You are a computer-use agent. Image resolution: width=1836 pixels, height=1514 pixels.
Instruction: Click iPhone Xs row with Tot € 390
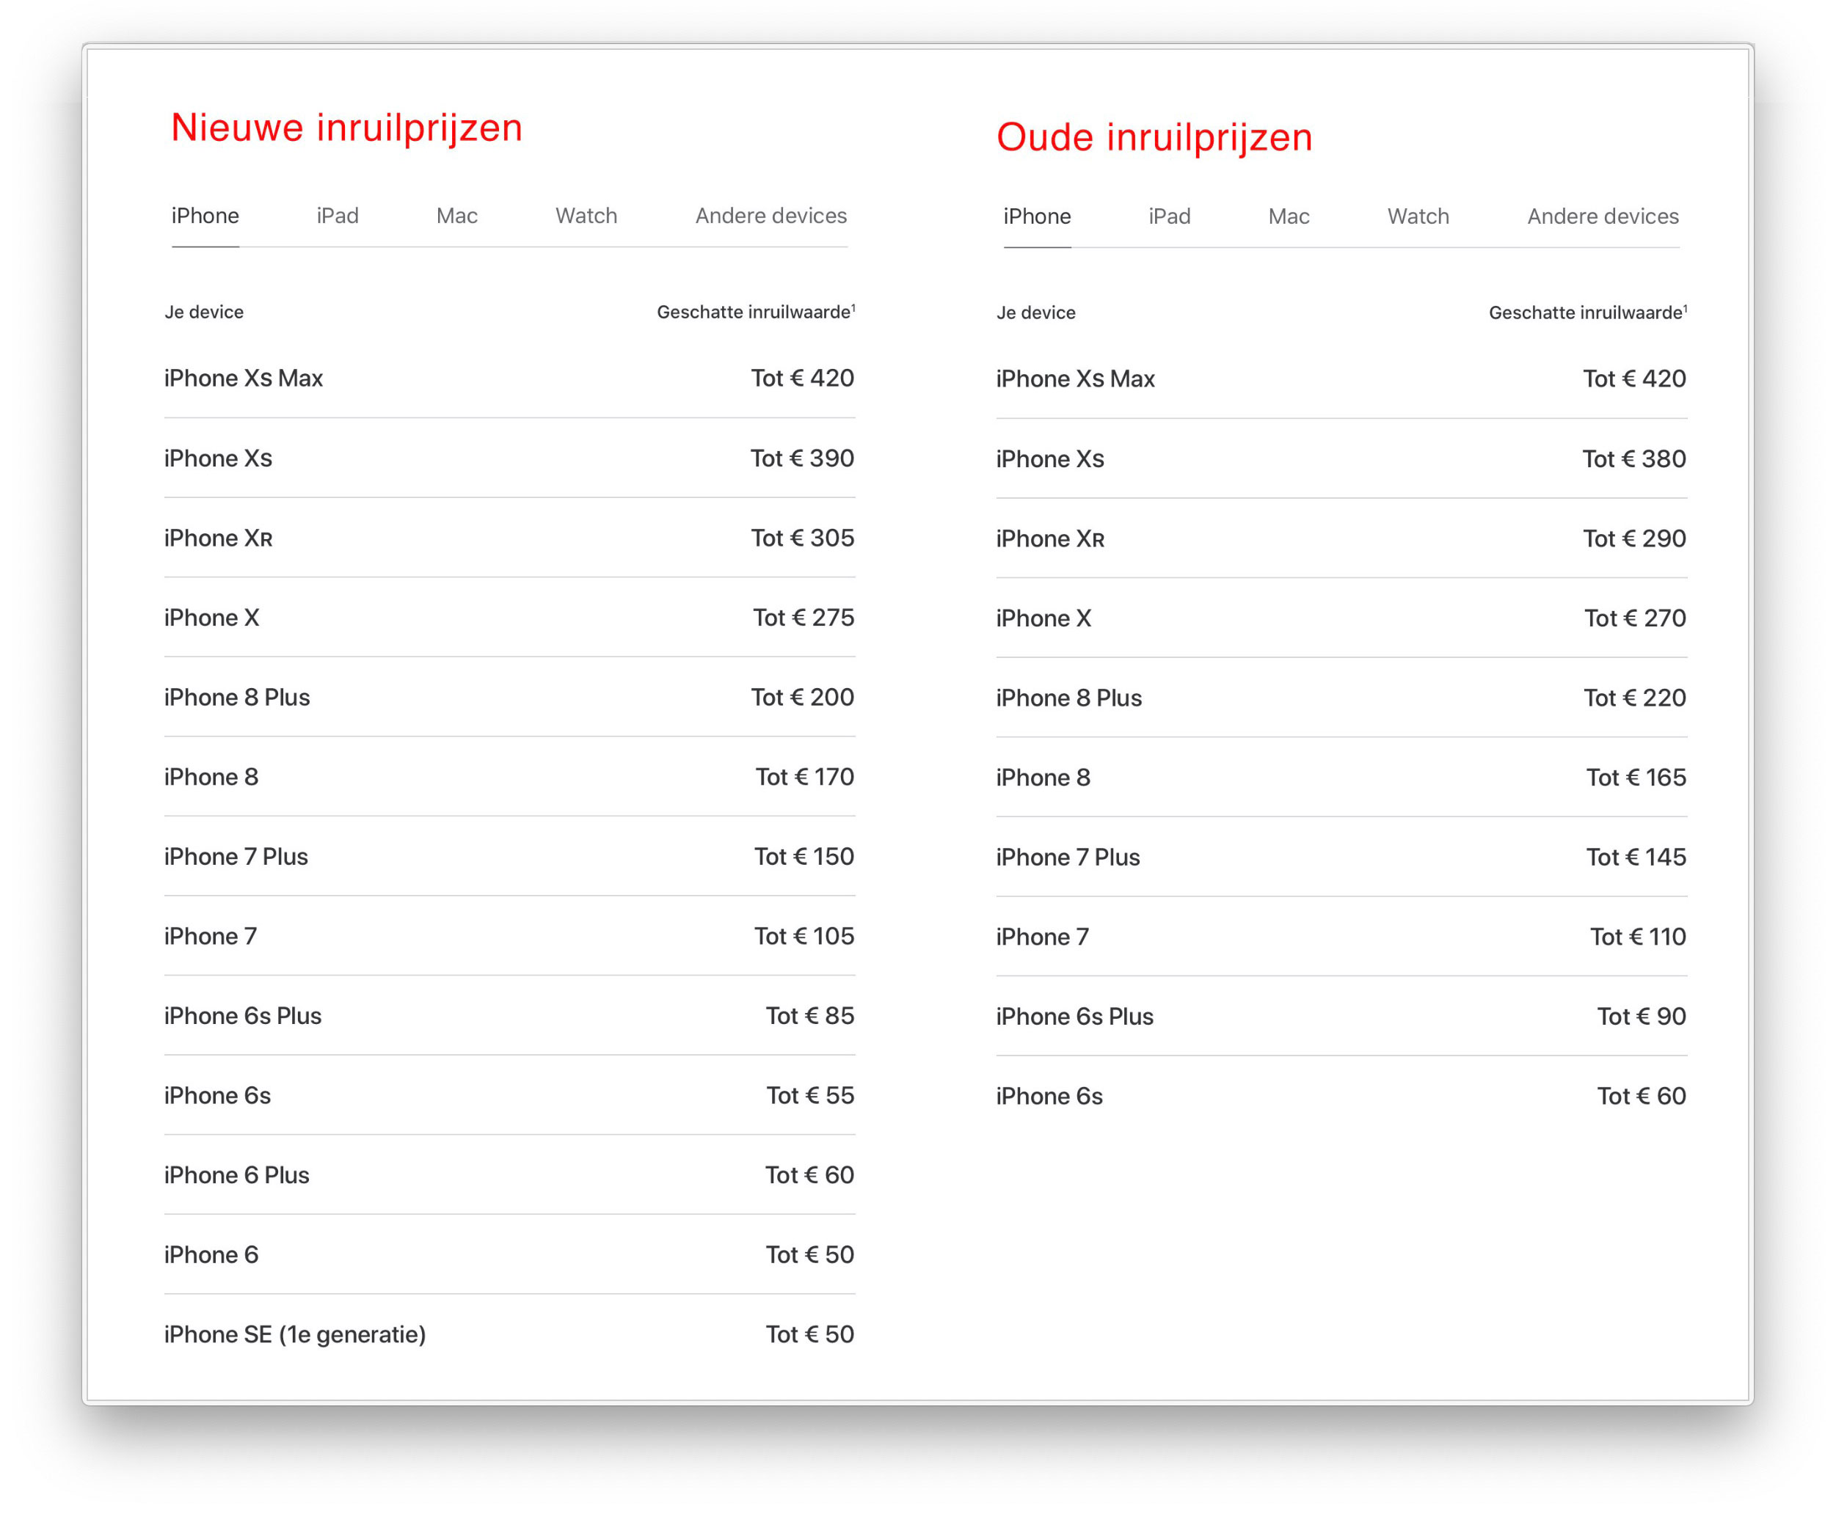509,458
